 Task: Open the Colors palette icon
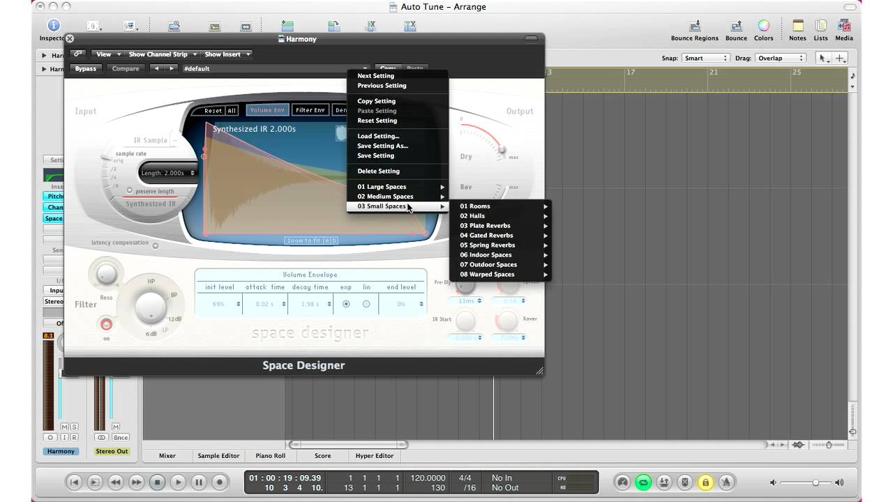[x=763, y=26]
